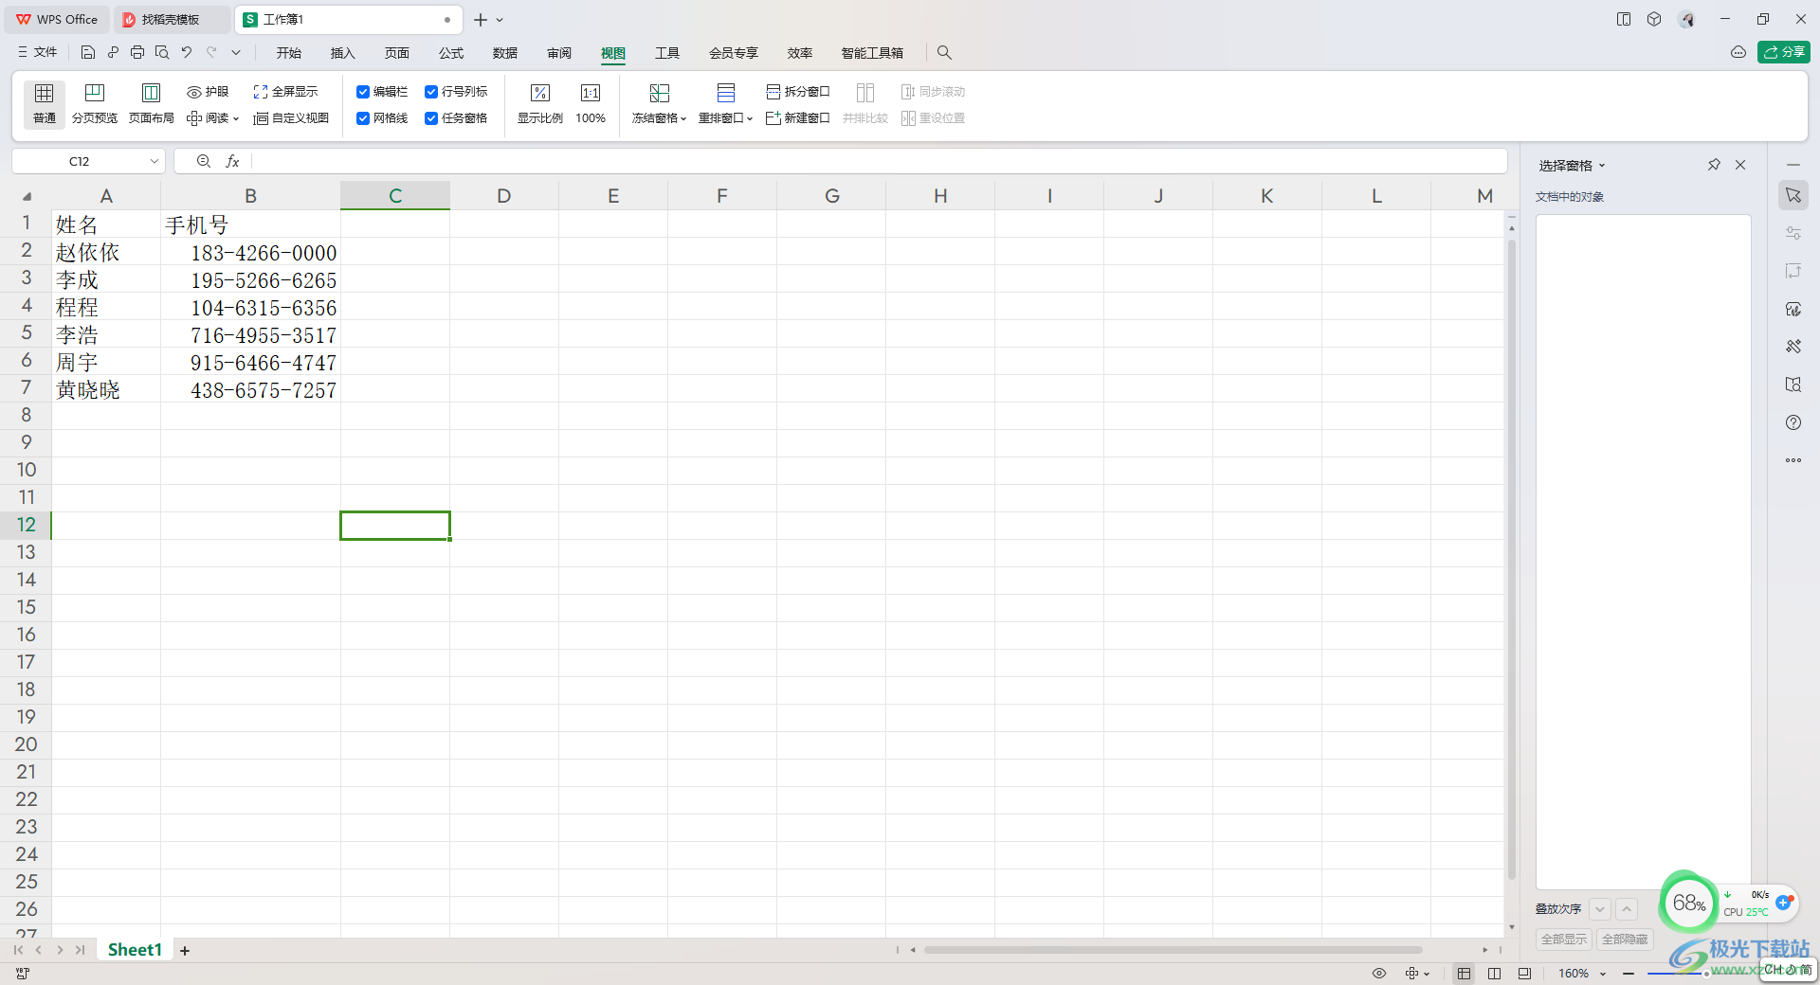Enter 全屏显示 full screen display
Image resolution: width=1820 pixels, height=985 pixels.
[x=285, y=92]
